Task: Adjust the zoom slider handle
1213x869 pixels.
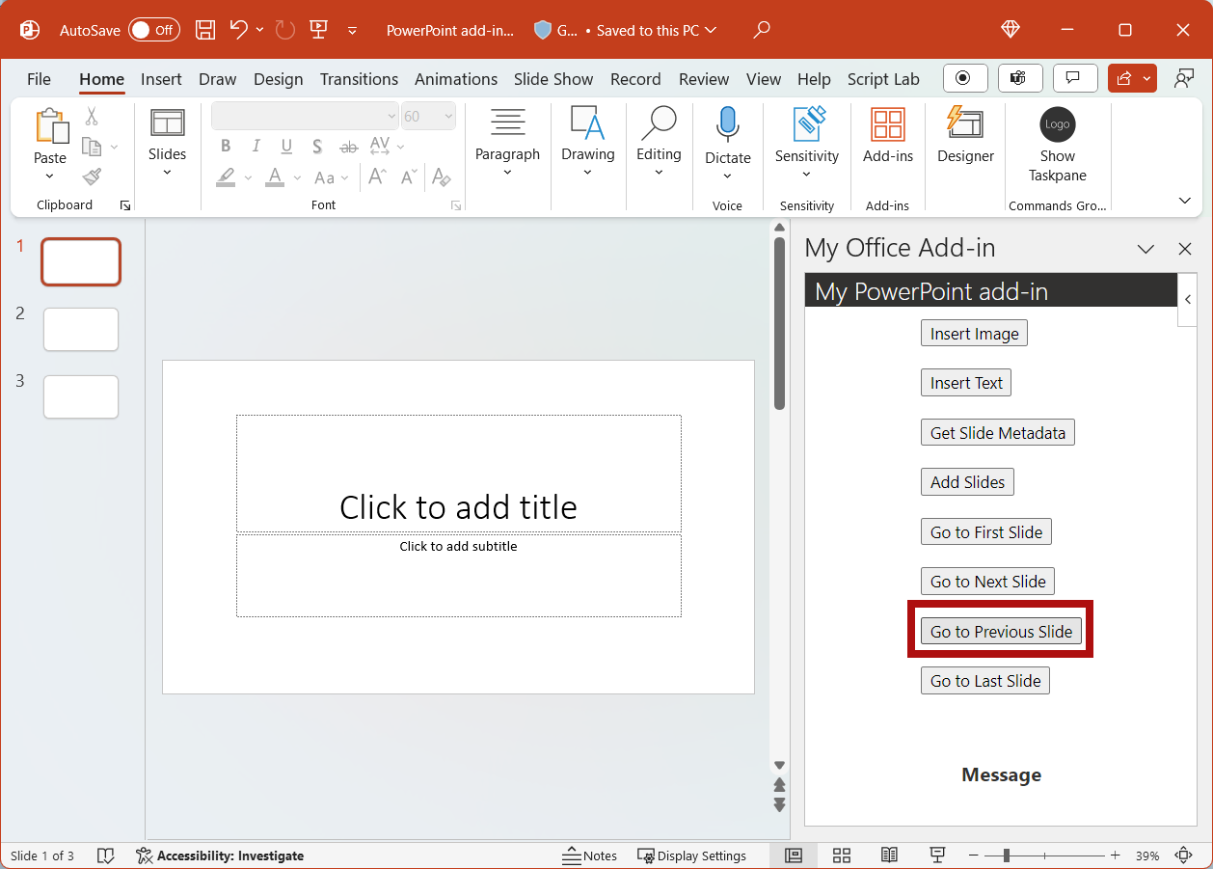Action: [x=1006, y=855]
